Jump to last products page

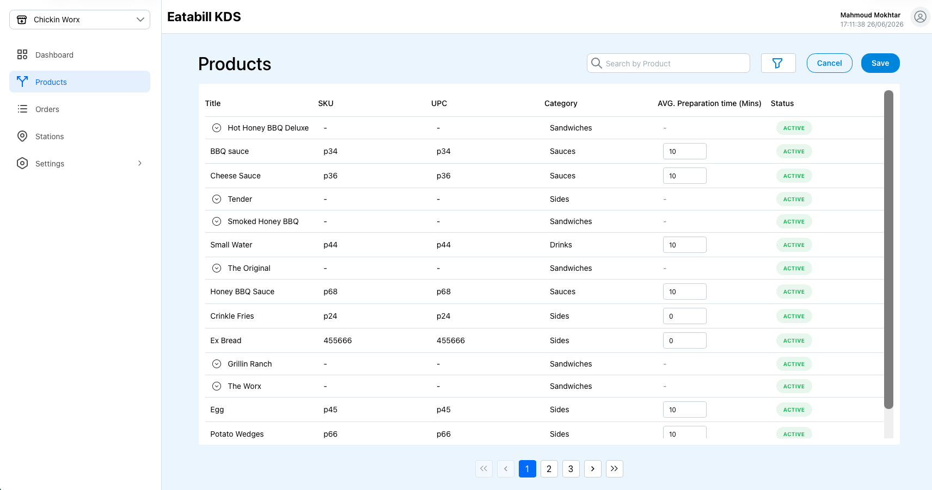tap(615, 469)
